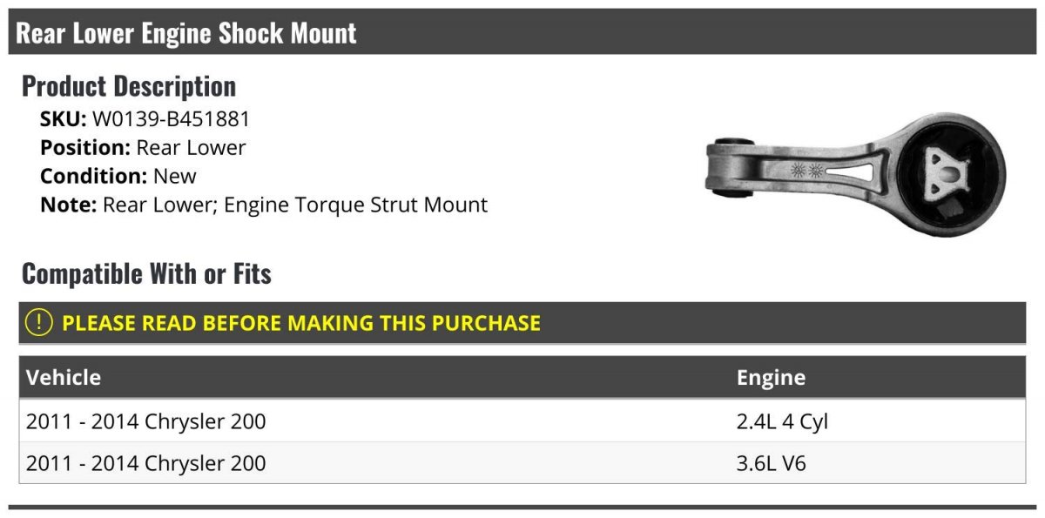Click the bold Condition label
Image resolution: width=1045 pixels, height=518 pixels.
coord(94,176)
